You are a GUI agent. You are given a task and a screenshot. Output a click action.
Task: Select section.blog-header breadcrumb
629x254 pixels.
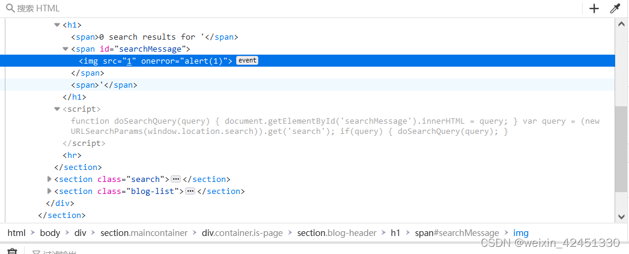(337, 233)
